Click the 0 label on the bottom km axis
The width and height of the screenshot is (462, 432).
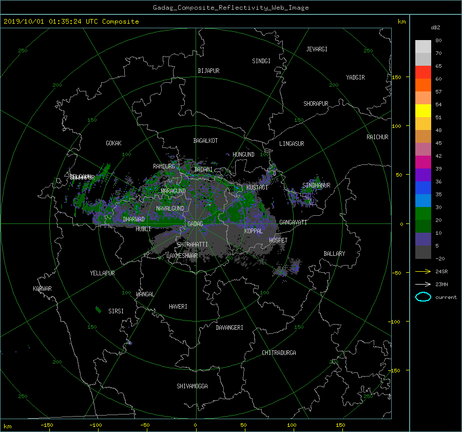pos(195,425)
